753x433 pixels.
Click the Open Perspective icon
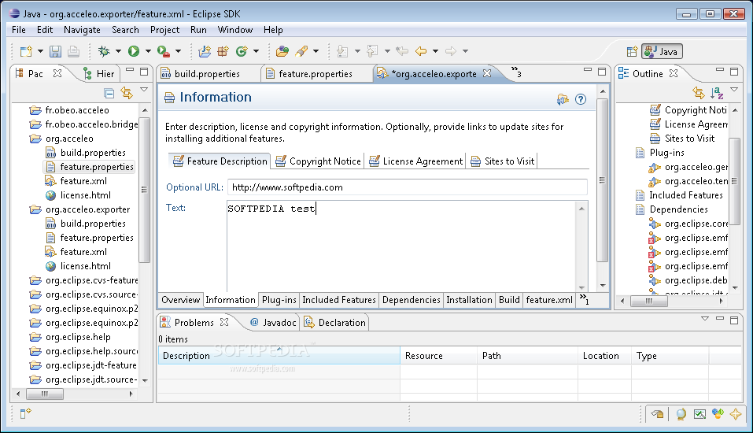632,51
